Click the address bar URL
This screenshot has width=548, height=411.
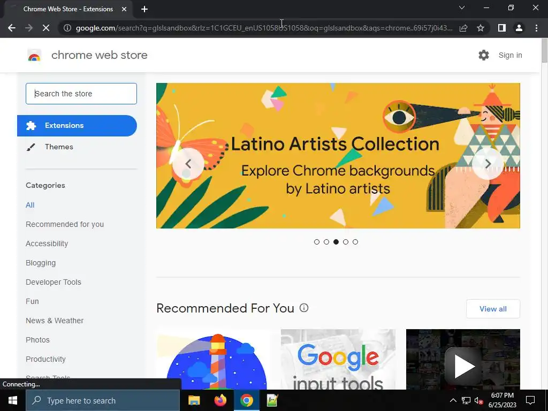[x=264, y=28]
